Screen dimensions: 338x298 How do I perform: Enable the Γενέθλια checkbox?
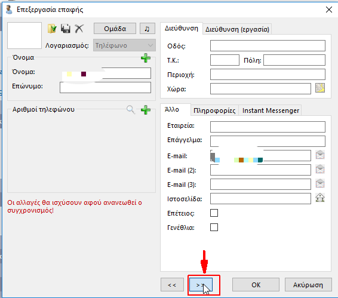coord(214,228)
